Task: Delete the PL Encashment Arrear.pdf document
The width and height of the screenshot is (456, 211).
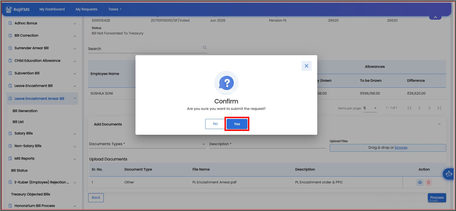Action: tap(428, 182)
